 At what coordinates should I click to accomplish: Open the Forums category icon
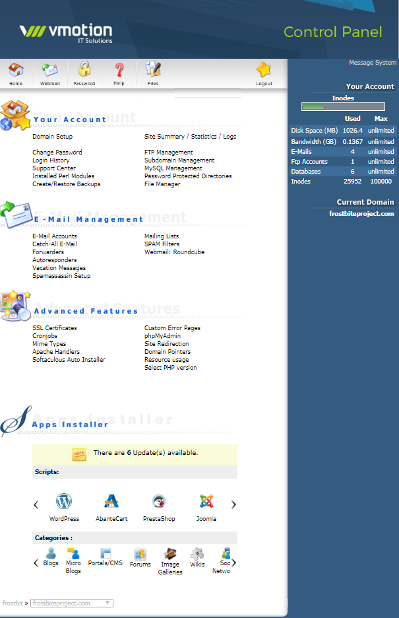pos(140,554)
